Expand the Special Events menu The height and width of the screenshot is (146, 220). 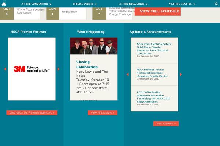pos(85,4)
